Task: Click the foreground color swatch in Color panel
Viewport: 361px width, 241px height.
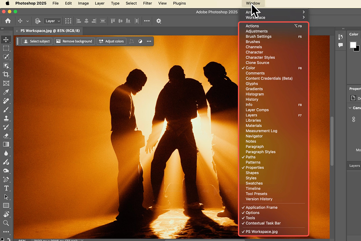Action: tap(353, 45)
